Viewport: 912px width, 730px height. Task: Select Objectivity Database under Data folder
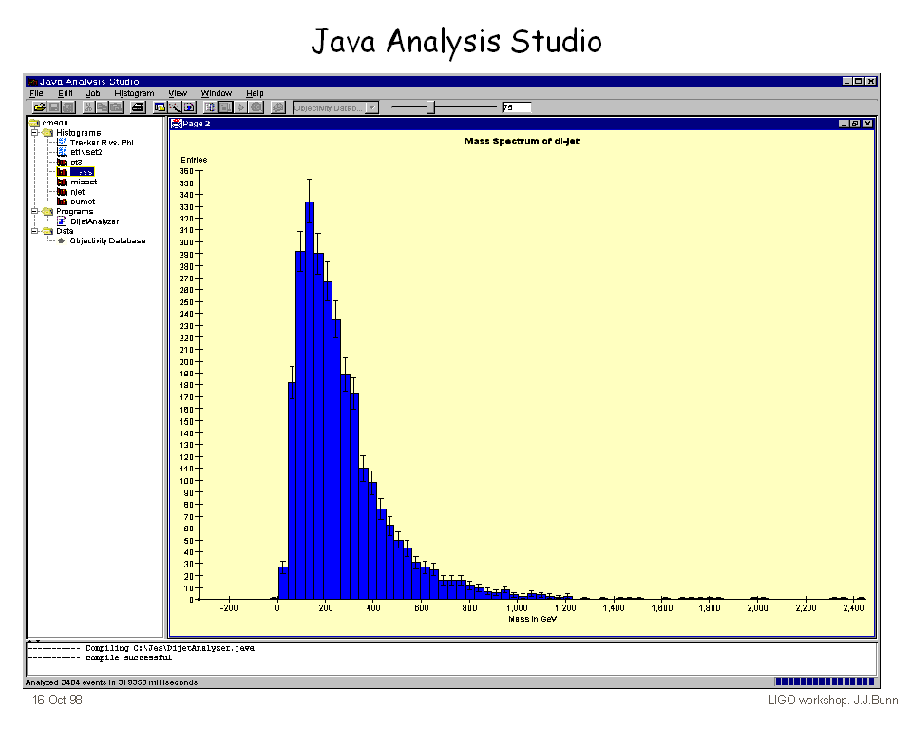pyautogui.click(x=107, y=241)
